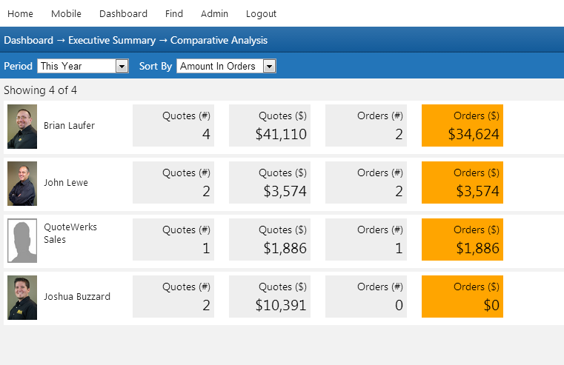
Task: Click QuoteWerks Sales' Orders (#) tile
Action: pos(366,240)
